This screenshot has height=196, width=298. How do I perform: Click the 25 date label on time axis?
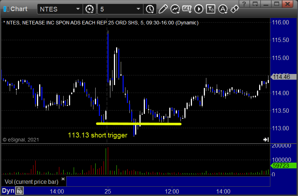[108, 191]
